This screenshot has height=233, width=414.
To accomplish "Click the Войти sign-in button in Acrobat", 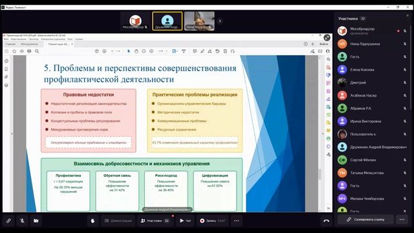I will pos(323,44).
